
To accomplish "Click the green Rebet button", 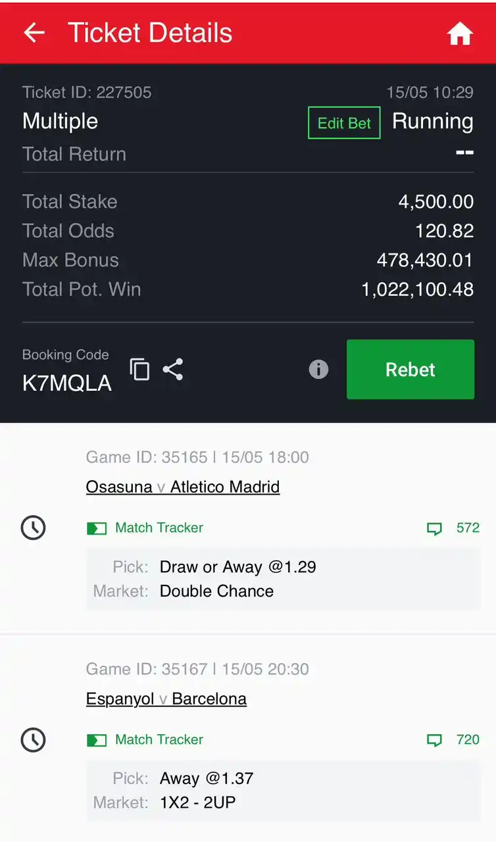I will [410, 369].
